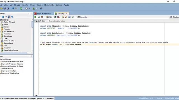Switch to Generador de Consultas tab

coord(57,21)
